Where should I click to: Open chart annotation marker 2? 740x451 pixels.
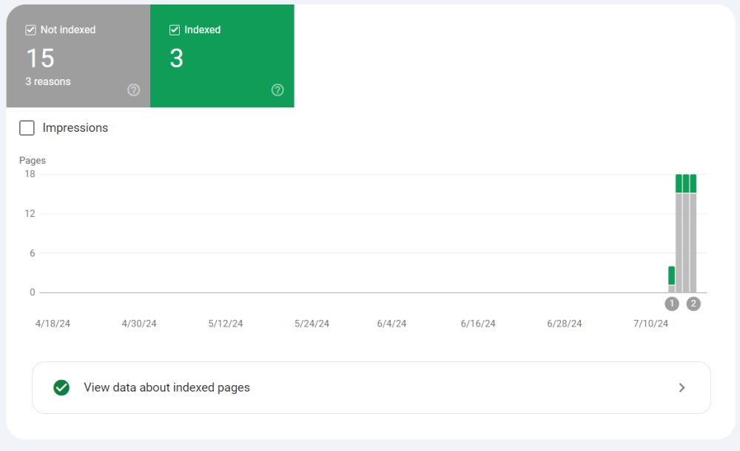(693, 304)
